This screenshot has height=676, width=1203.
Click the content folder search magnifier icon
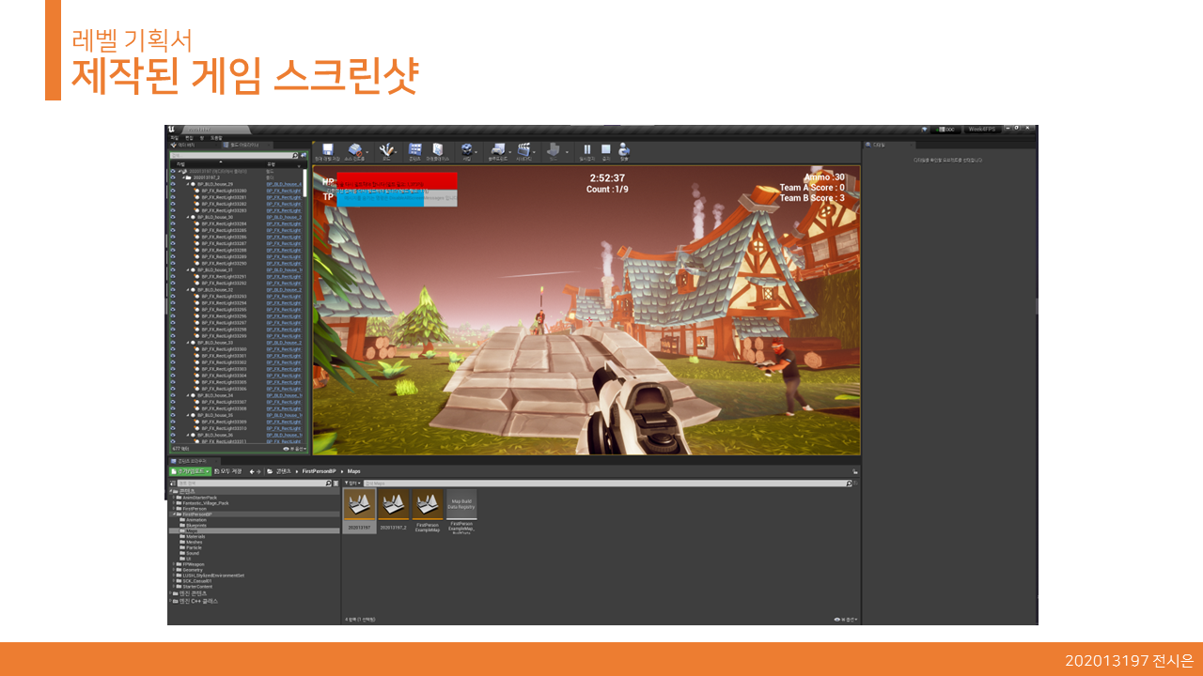(x=328, y=484)
